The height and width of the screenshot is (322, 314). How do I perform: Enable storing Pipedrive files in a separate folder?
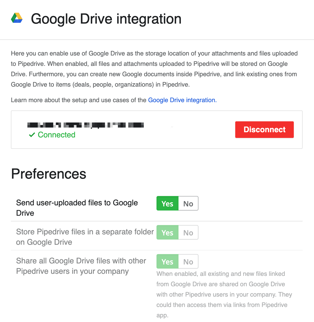(167, 233)
